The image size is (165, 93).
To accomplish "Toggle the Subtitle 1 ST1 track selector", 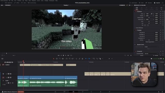I will coord(3,65).
